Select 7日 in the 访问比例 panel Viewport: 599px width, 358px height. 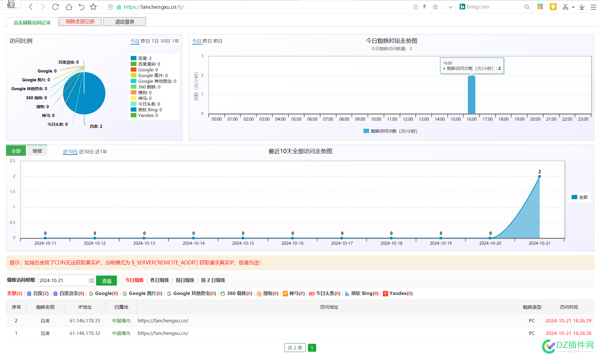coord(155,41)
